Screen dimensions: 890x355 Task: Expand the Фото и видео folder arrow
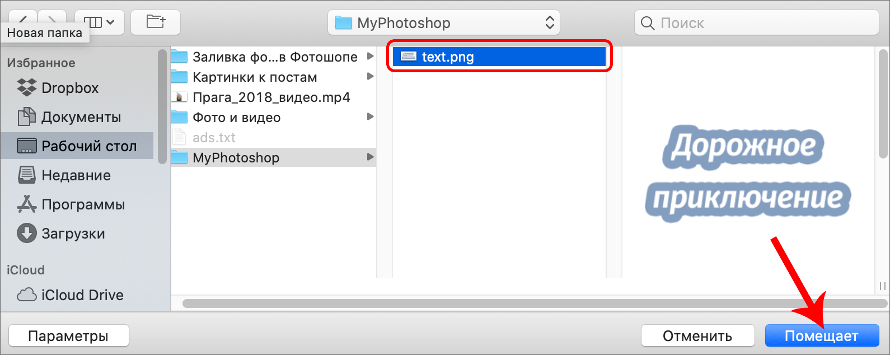370,117
